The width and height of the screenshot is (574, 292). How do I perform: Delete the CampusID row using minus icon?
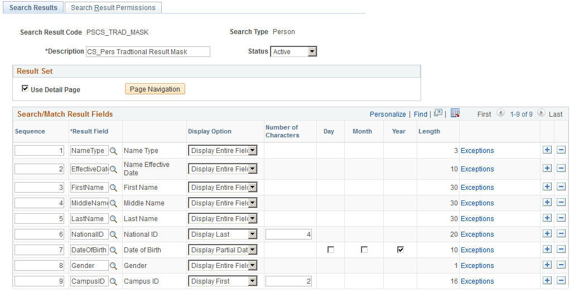point(561,281)
